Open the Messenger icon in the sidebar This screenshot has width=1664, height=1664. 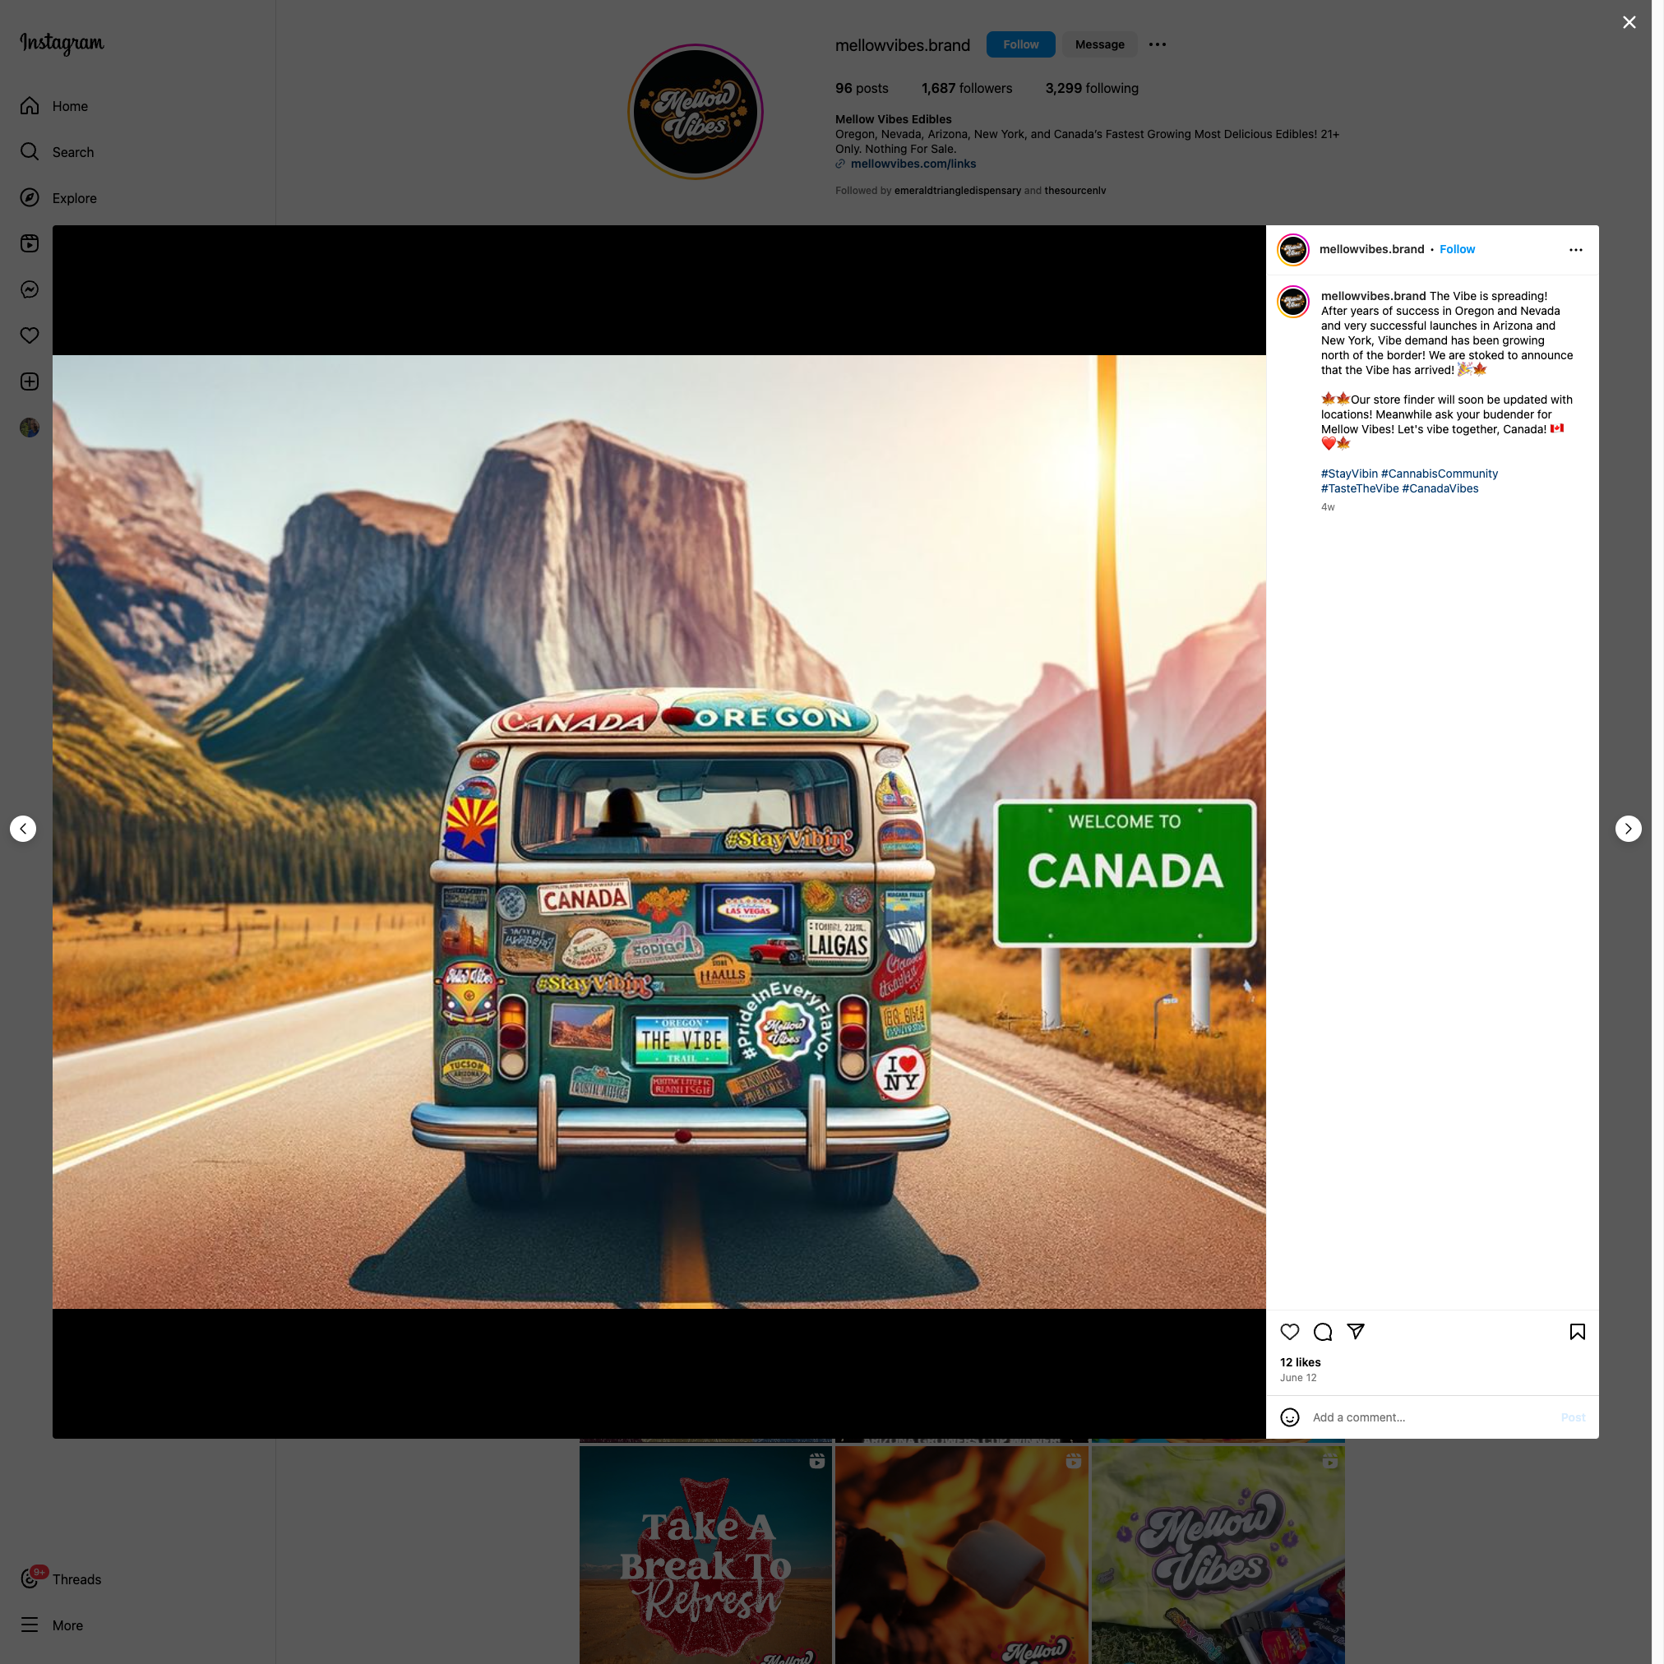tap(30, 289)
